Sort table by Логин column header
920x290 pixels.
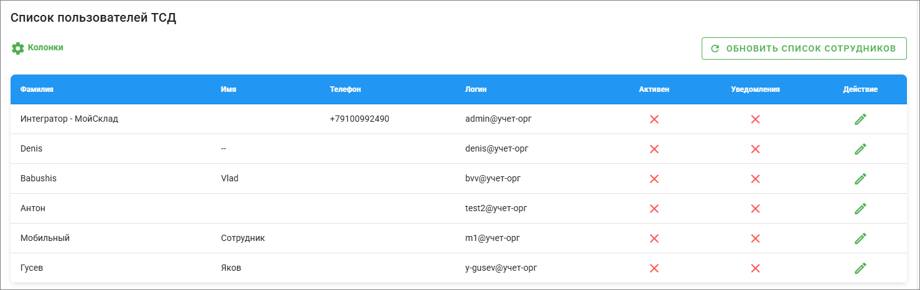(476, 89)
